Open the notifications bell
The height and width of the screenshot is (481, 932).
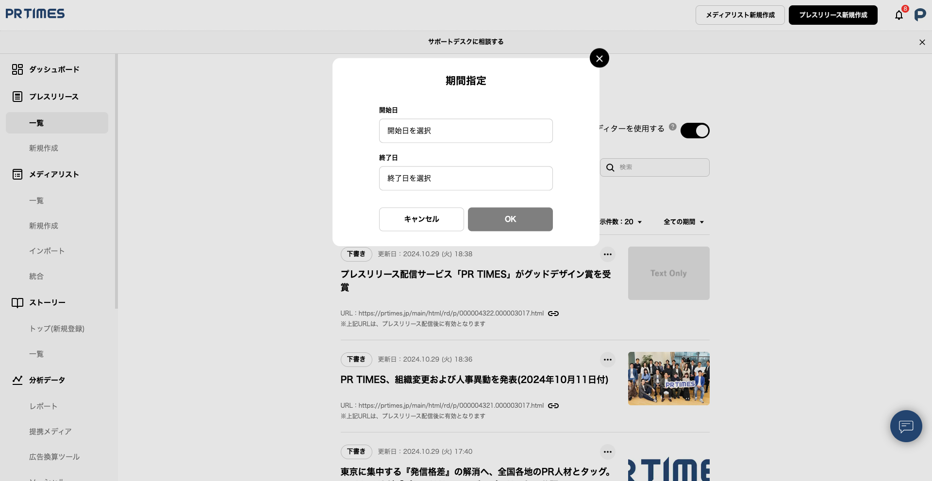tap(899, 15)
